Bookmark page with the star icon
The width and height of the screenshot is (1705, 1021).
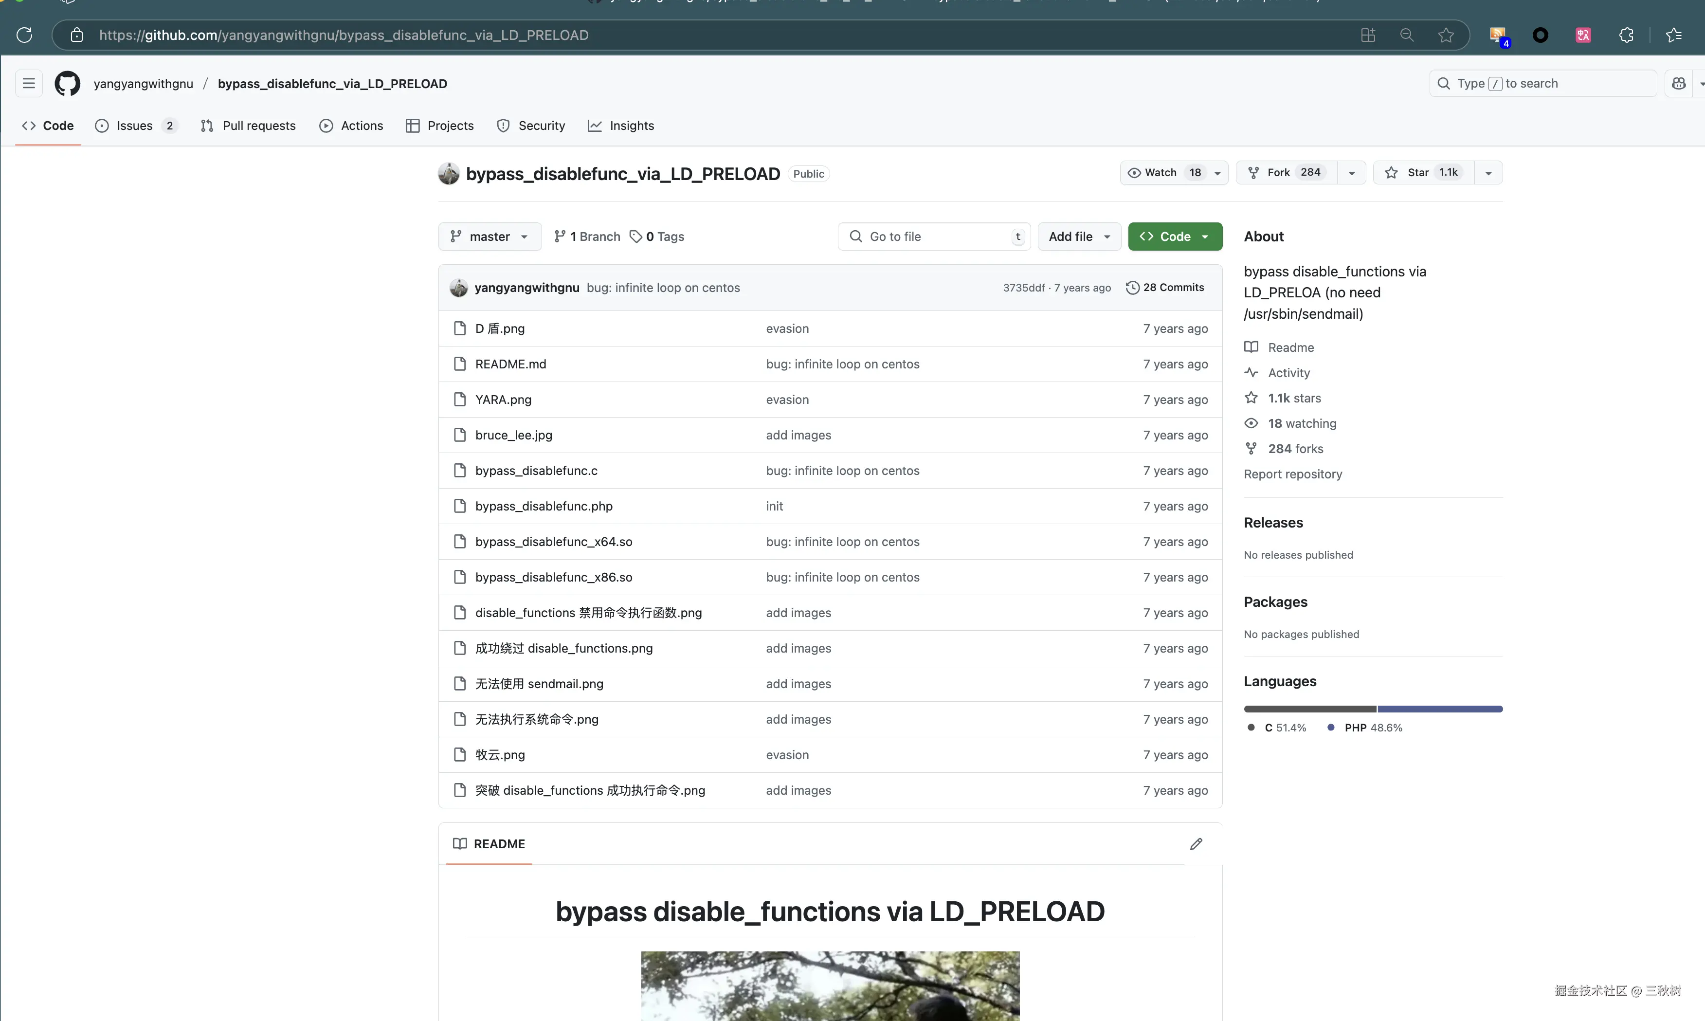(x=1446, y=35)
